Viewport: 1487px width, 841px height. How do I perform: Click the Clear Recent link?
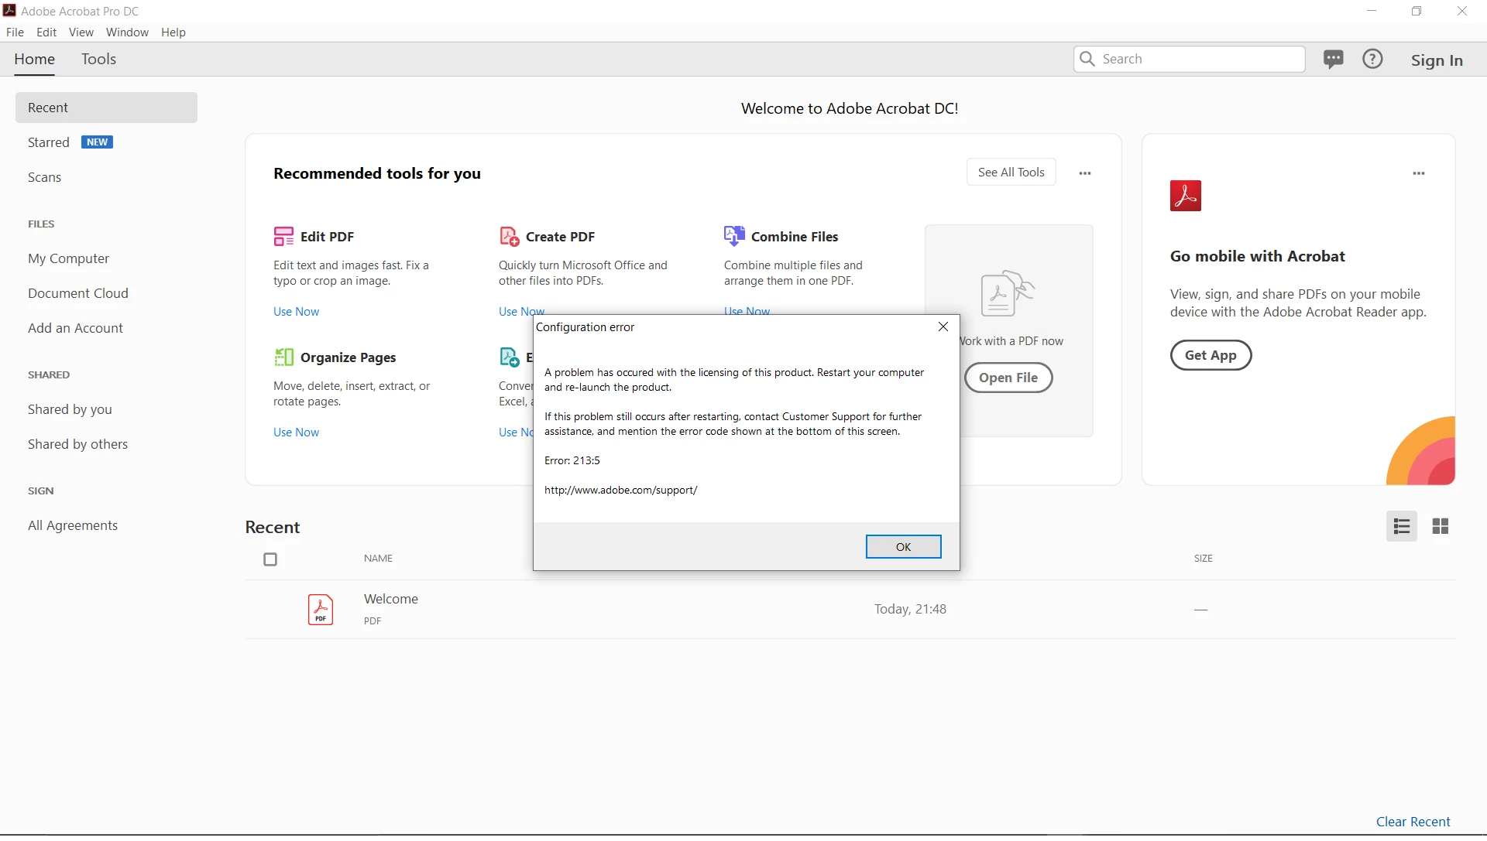1412,822
